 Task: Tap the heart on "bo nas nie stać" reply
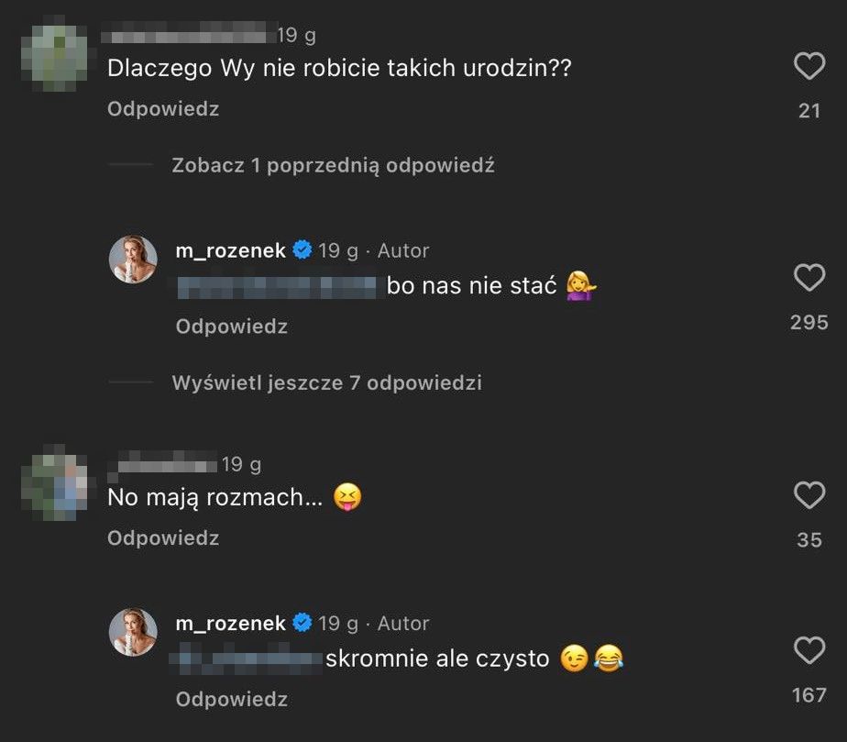pyautogui.click(x=808, y=277)
